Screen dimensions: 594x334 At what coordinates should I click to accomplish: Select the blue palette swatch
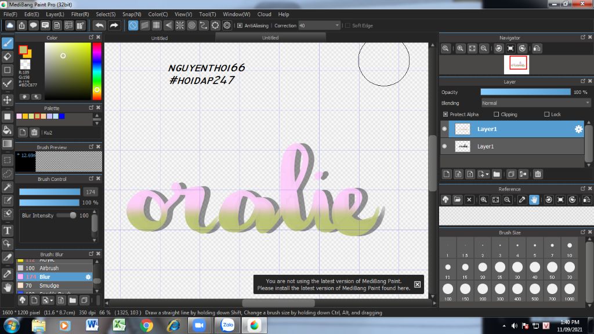(61, 116)
